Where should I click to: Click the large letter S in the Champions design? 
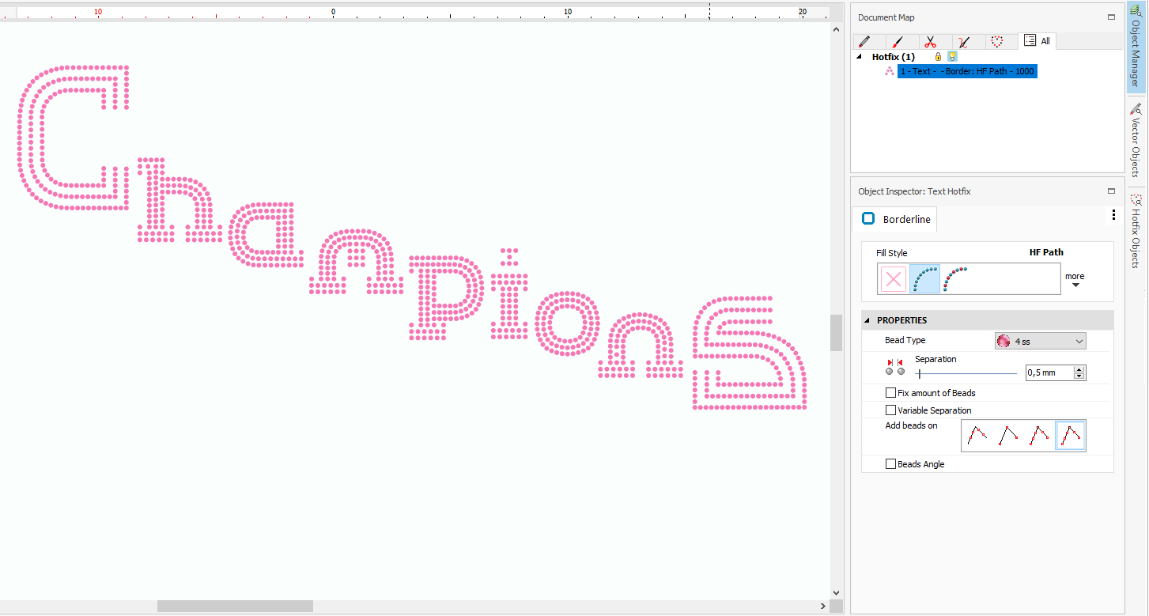(x=750, y=353)
